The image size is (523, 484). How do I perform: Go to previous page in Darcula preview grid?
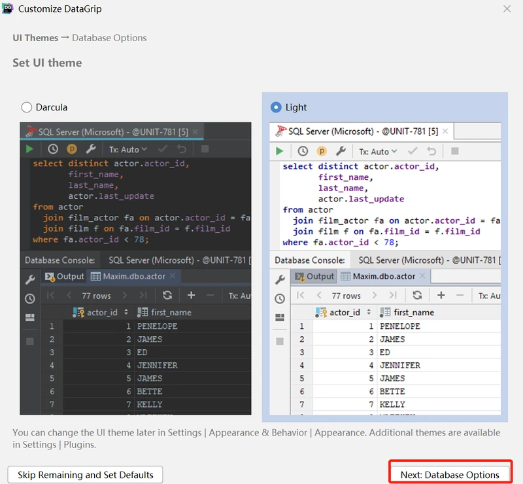[69, 295]
